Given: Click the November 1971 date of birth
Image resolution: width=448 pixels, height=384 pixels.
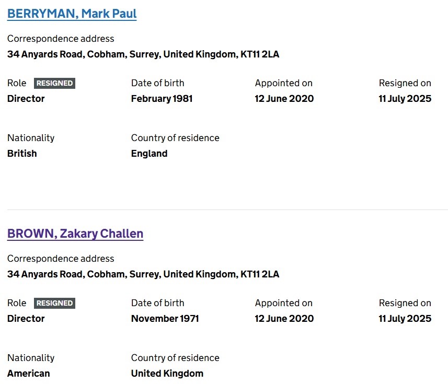Looking at the screenshot, I should click(165, 319).
